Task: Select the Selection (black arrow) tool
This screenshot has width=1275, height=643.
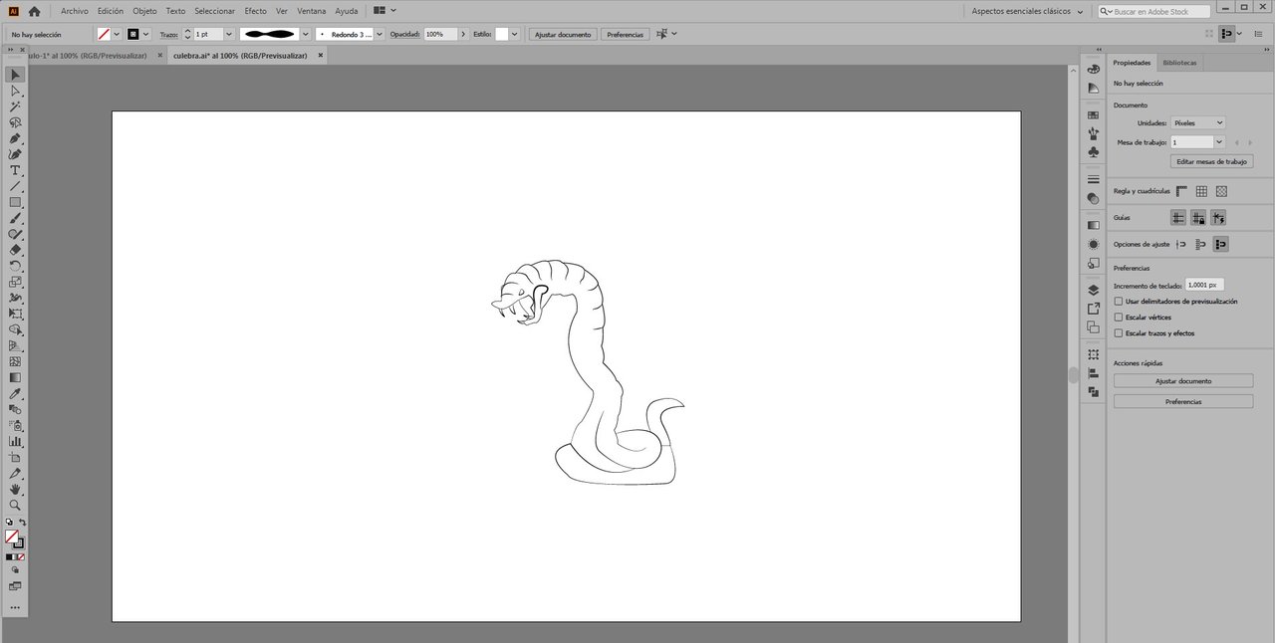Action: [15, 75]
